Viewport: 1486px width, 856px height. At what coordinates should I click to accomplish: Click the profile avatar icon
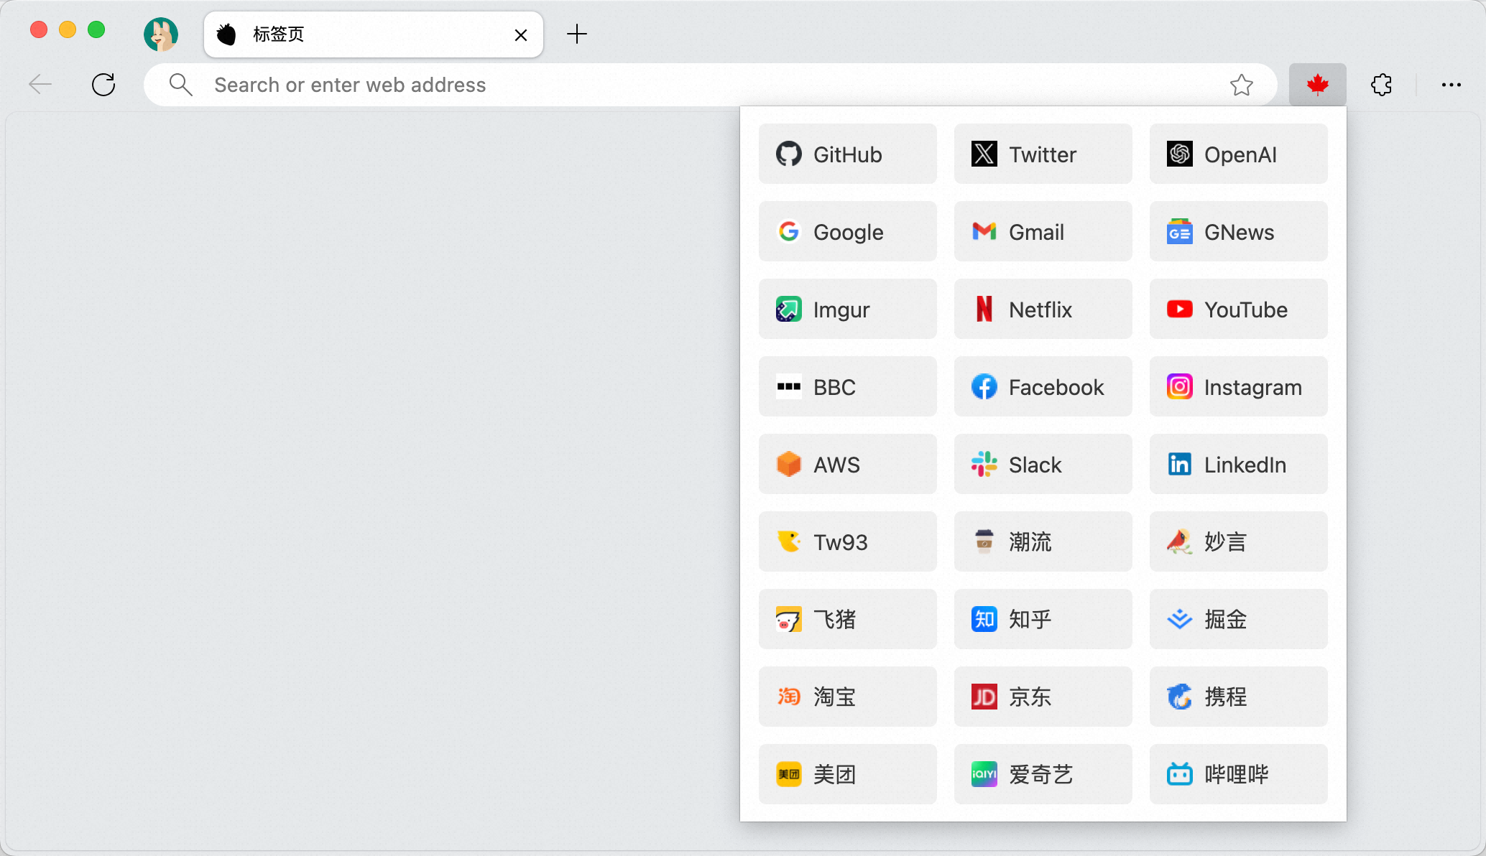[161, 34]
